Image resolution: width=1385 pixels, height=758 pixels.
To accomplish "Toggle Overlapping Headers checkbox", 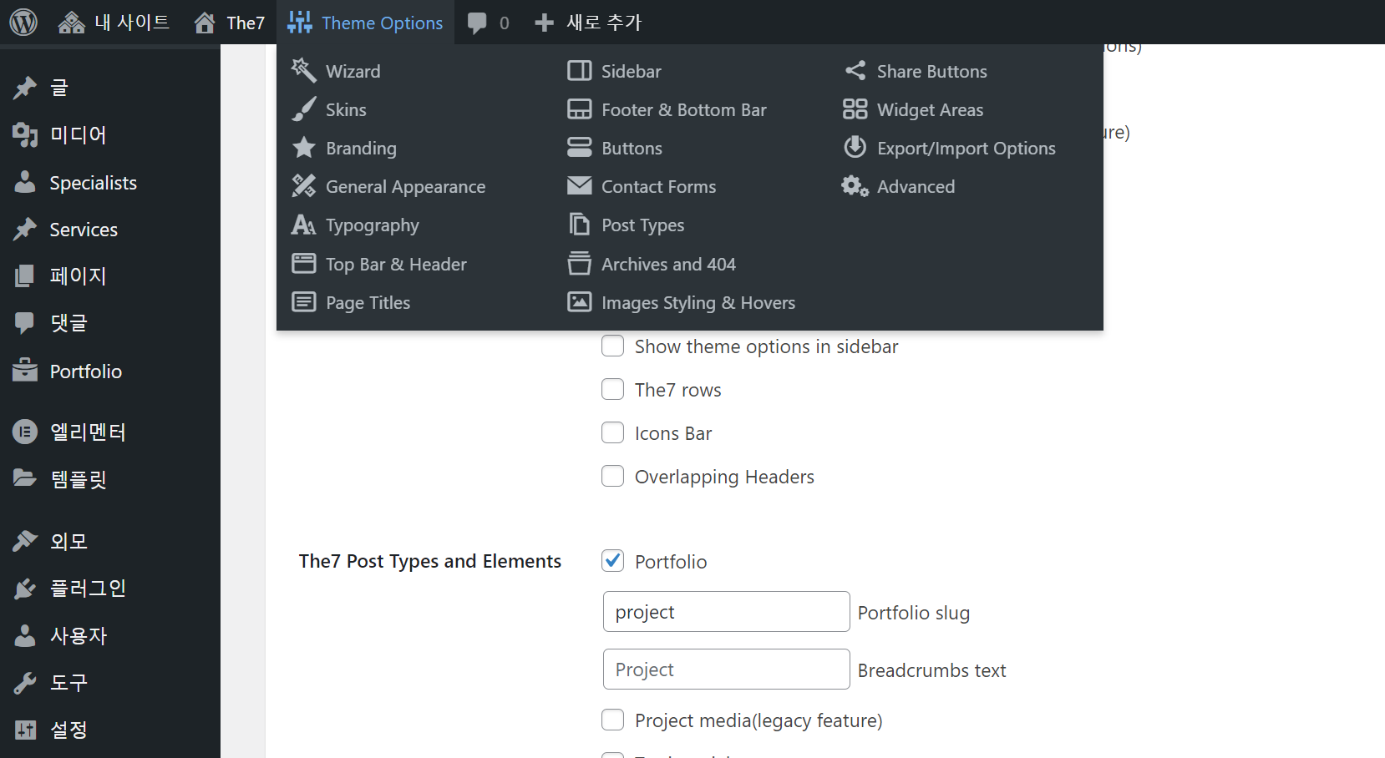I will (612, 476).
